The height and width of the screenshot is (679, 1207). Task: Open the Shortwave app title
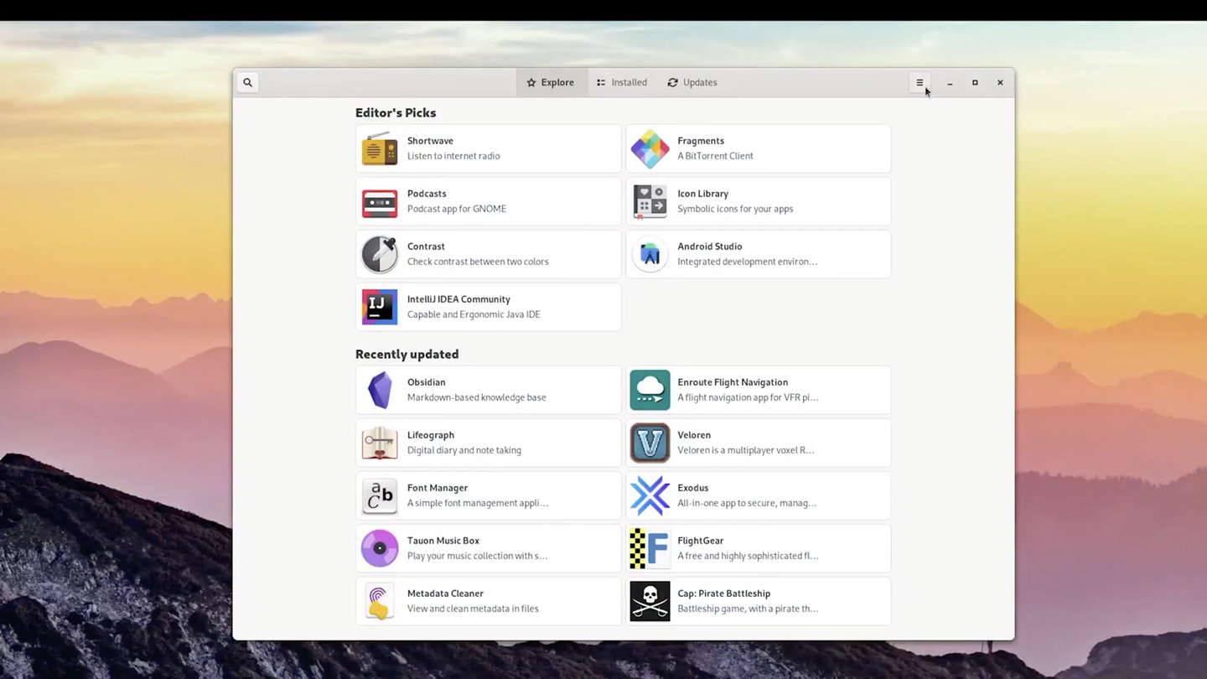[x=430, y=141]
